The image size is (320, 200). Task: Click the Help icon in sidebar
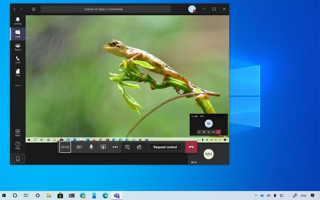point(18,145)
